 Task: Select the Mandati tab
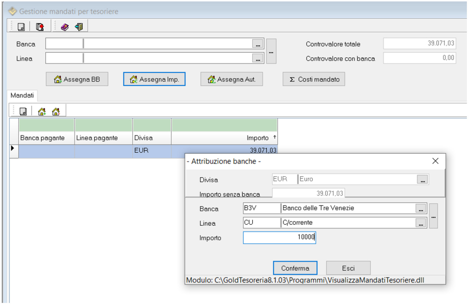click(22, 96)
